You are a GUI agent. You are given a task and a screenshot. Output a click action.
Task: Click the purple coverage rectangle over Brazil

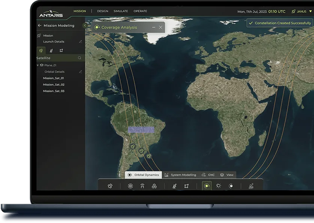[x=141, y=130]
